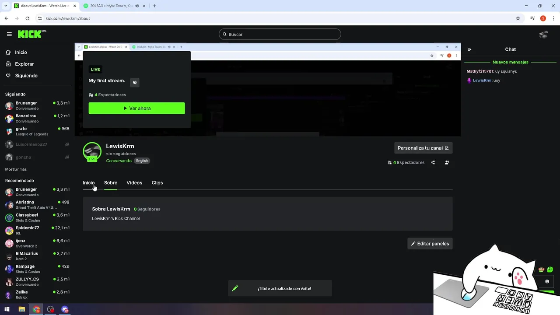Click the chat emoji button
This screenshot has width=560, height=315.
[x=547, y=281]
